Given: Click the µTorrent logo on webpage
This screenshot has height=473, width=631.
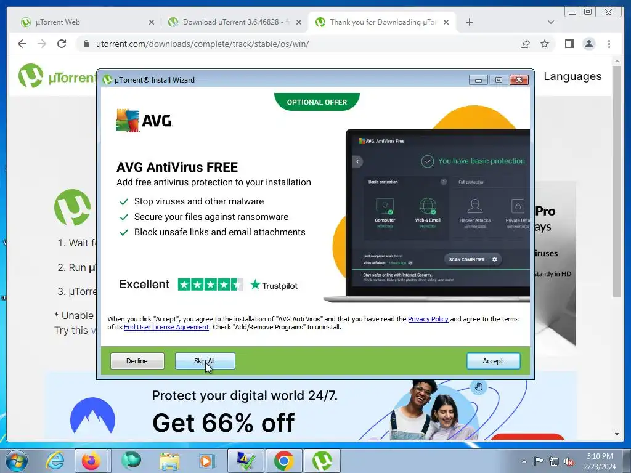Looking at the screenshot, I should coord(56,76).
